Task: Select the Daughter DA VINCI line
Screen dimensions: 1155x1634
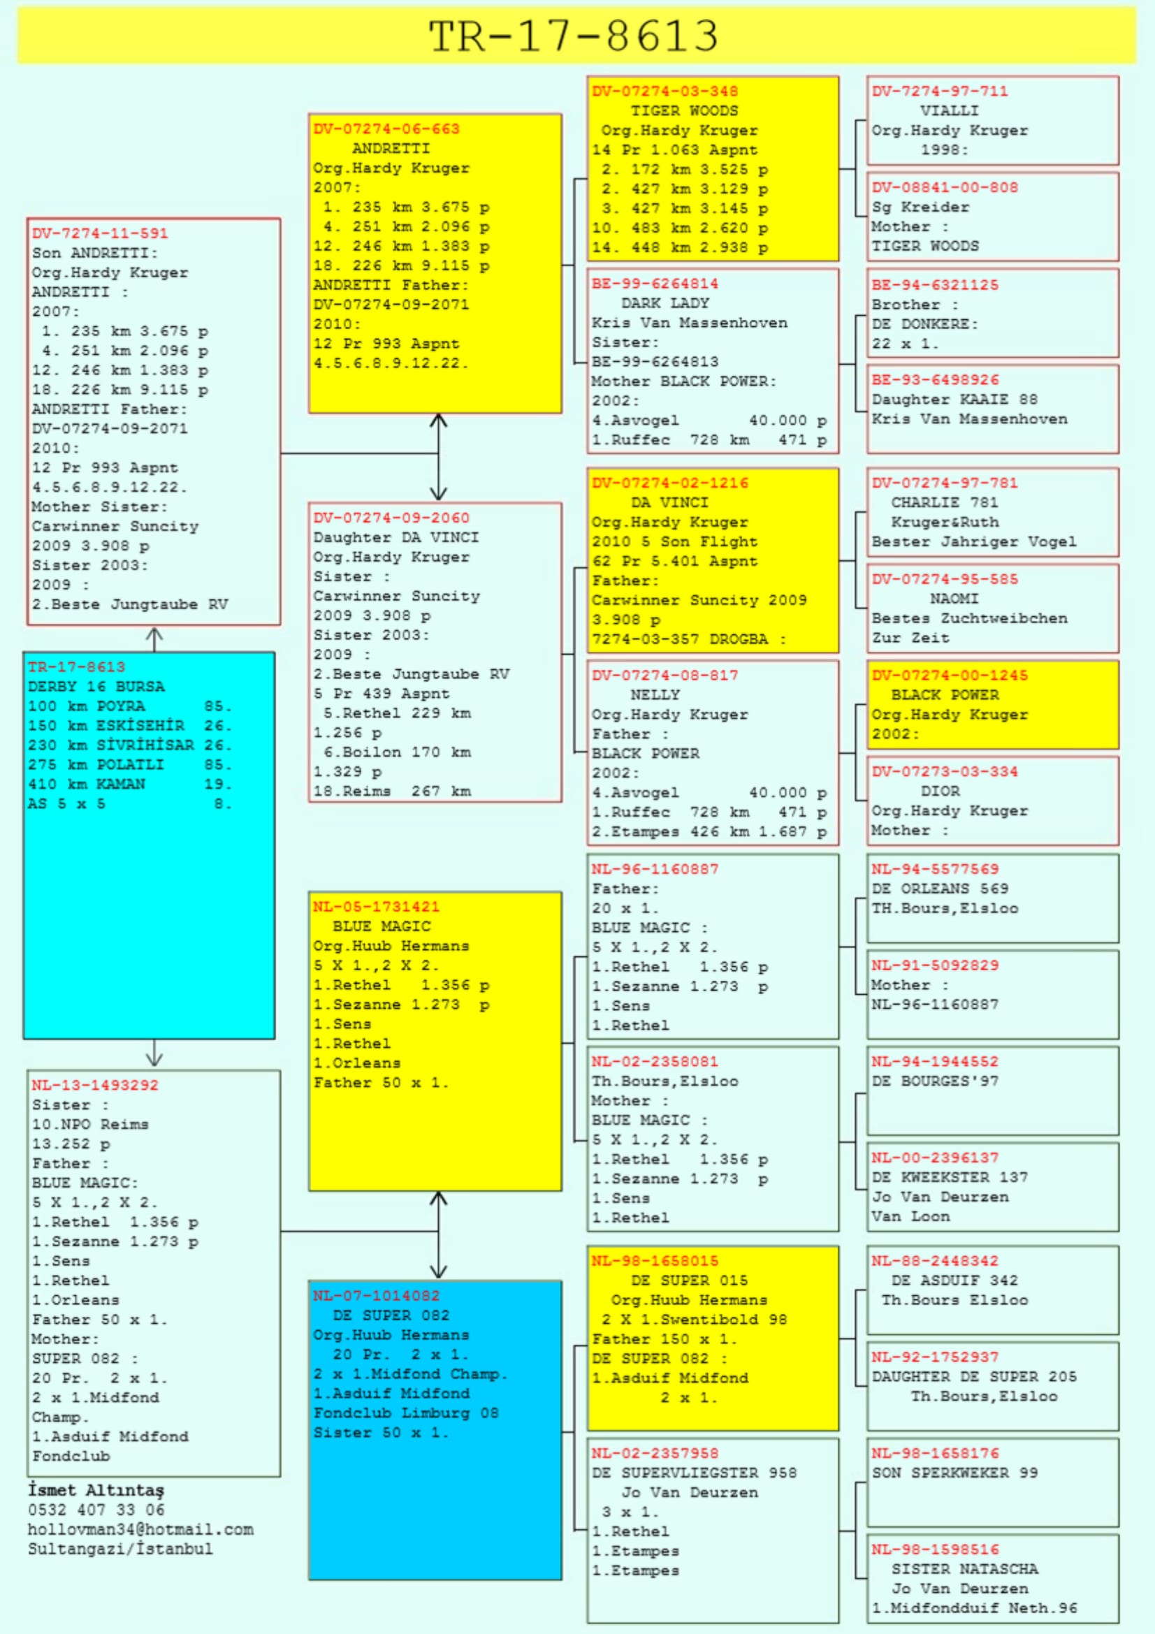Action: tap(396, 537)
